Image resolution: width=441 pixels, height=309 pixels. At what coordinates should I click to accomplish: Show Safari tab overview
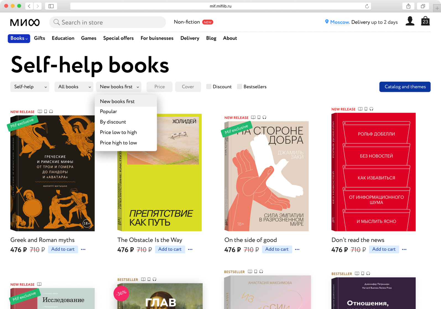tap(423, 6)
